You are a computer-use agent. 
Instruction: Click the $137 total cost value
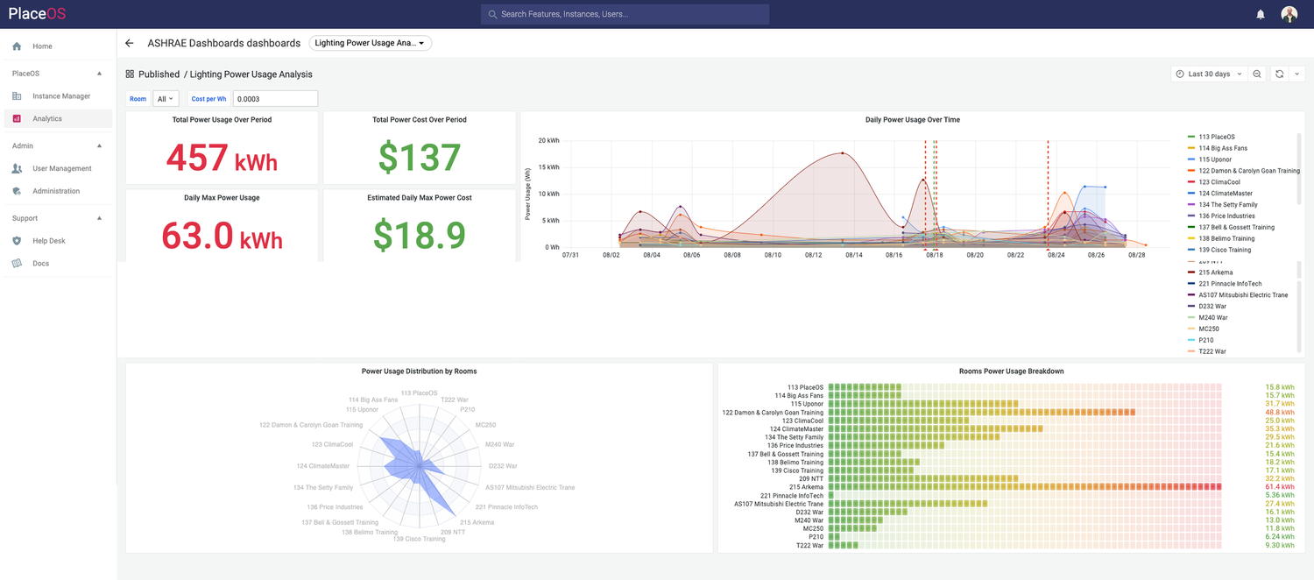point(420,158)
